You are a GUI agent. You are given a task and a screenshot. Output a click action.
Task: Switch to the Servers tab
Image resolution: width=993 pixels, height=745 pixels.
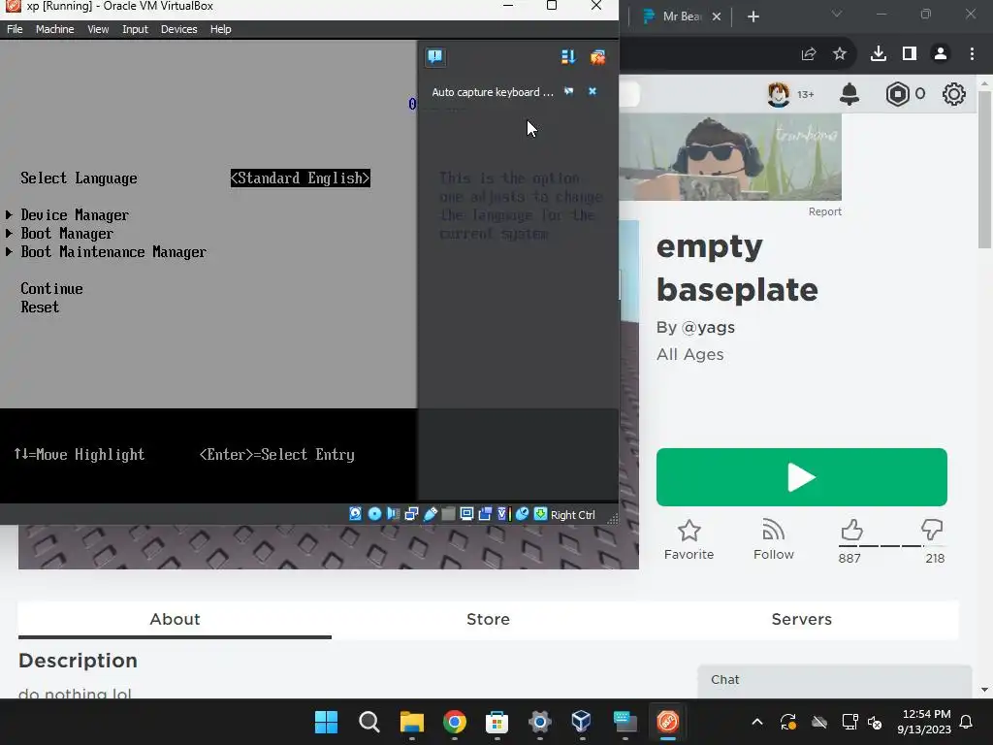click(x=801, y=619)
